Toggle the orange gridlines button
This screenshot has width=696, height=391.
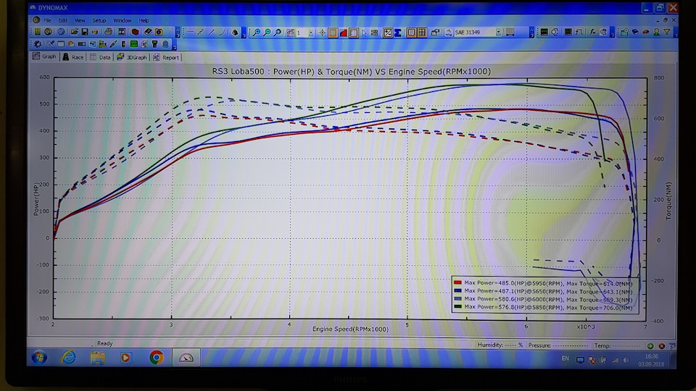tap(422, 33)
